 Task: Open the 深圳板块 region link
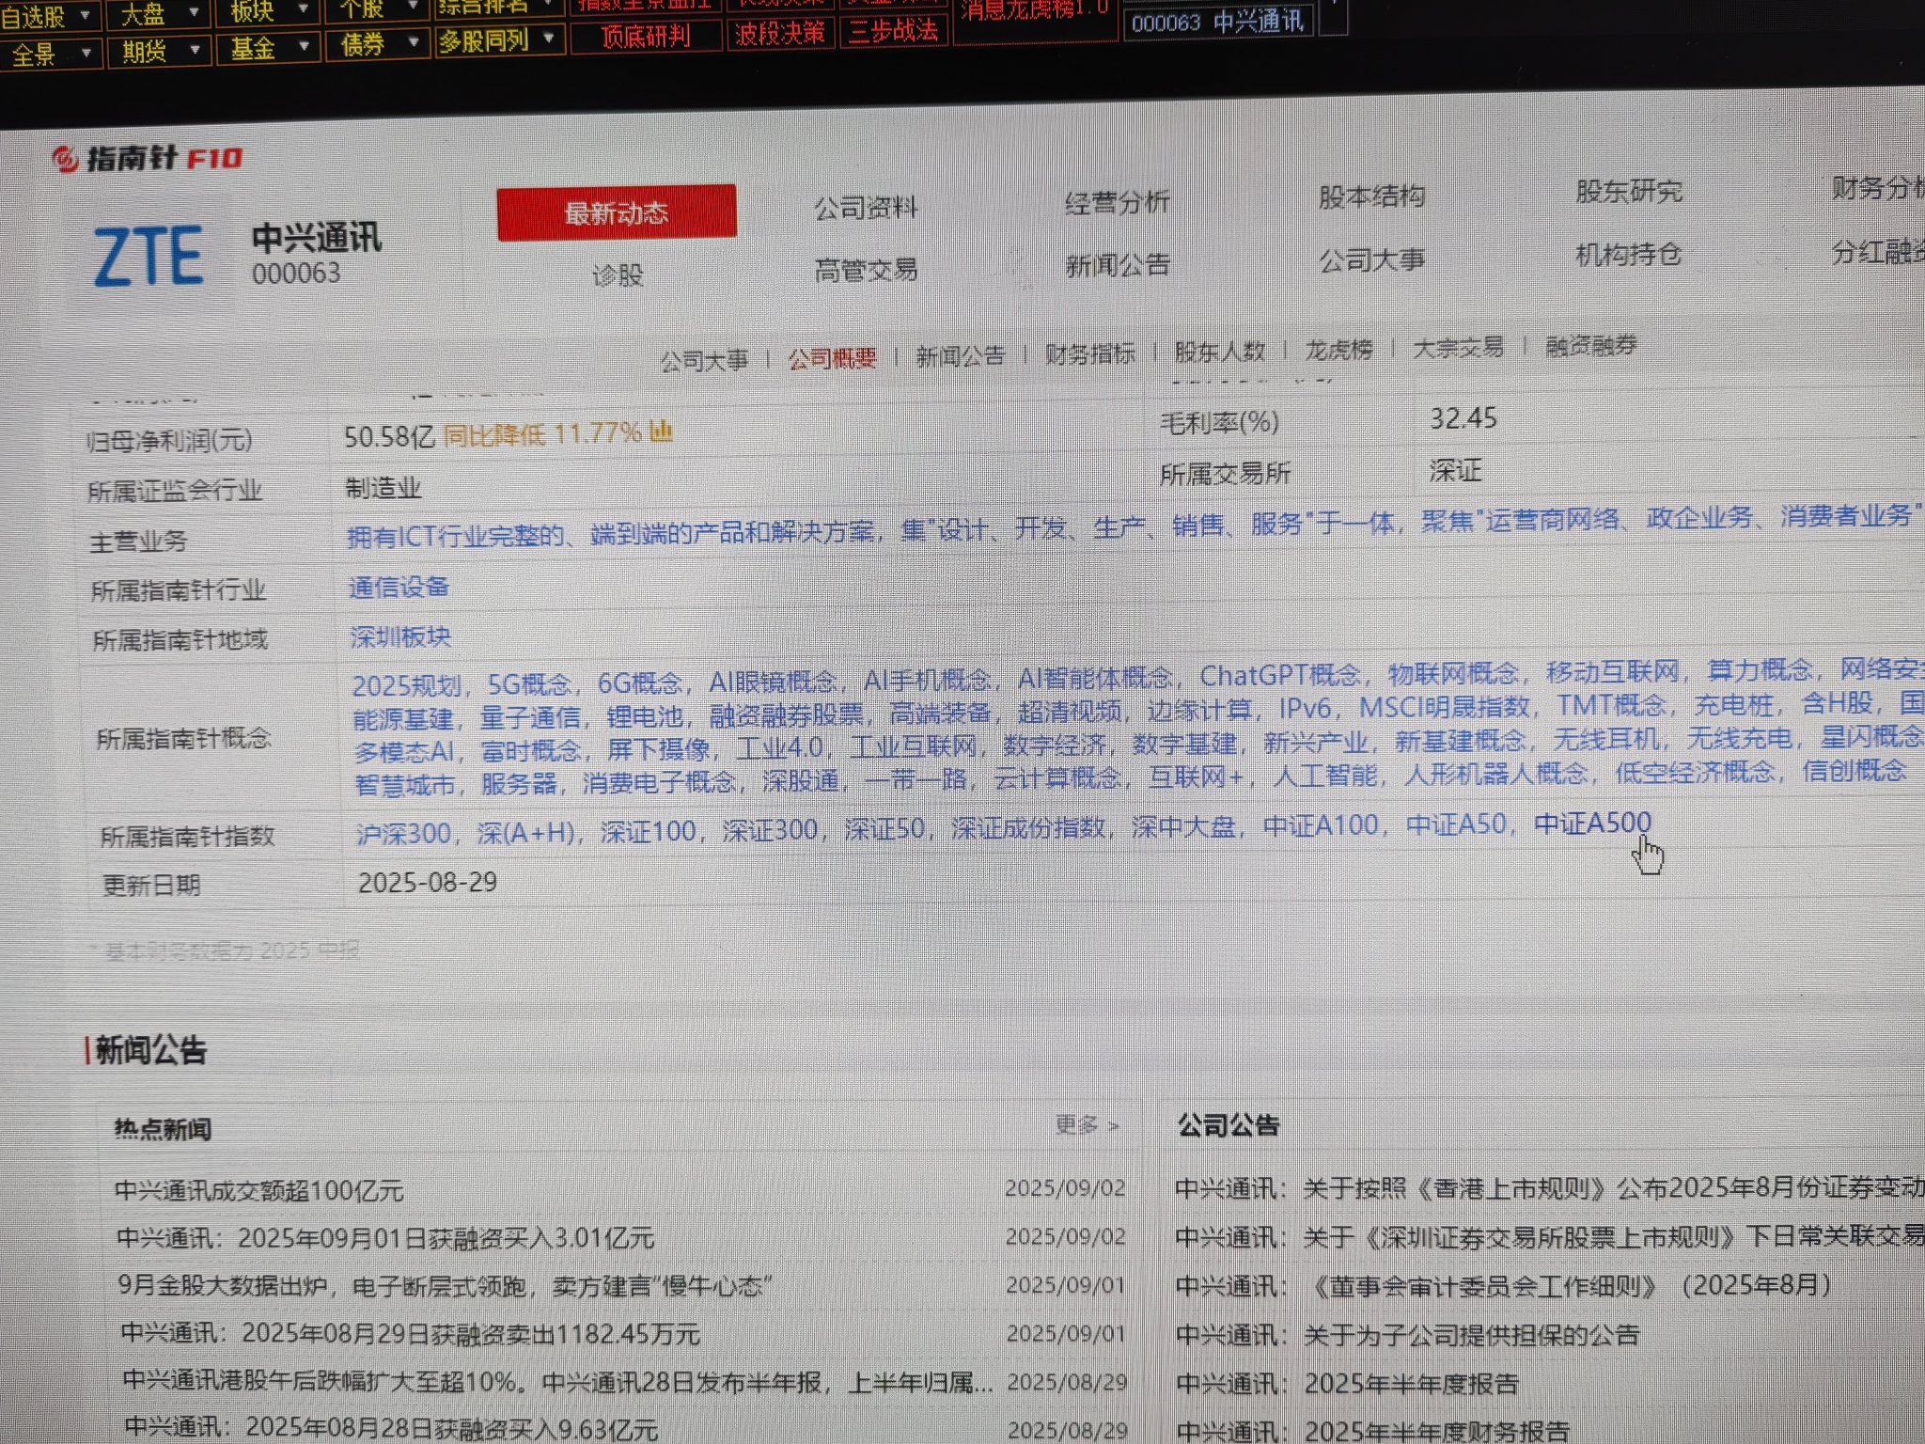click(400, 637)
